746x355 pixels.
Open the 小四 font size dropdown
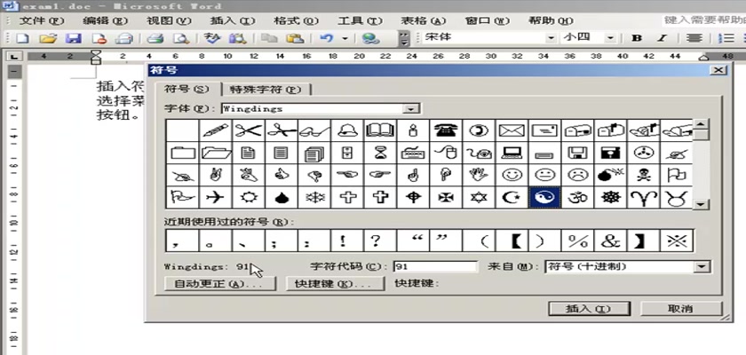(610, 38)
